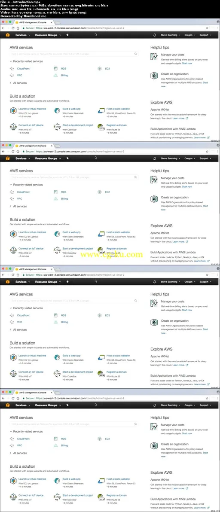Open the Oregon region menu in the bottom frame

coord(189,405)
